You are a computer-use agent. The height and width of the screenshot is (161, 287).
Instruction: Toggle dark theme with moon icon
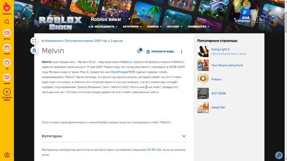(x=261, y=19)
